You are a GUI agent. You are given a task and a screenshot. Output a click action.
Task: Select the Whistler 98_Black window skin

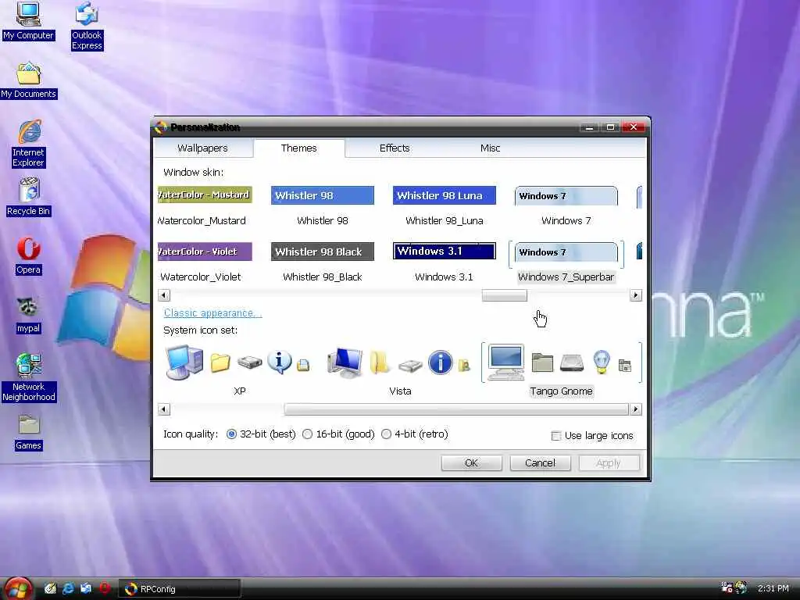pyautogui.click(x=323, y=262)
